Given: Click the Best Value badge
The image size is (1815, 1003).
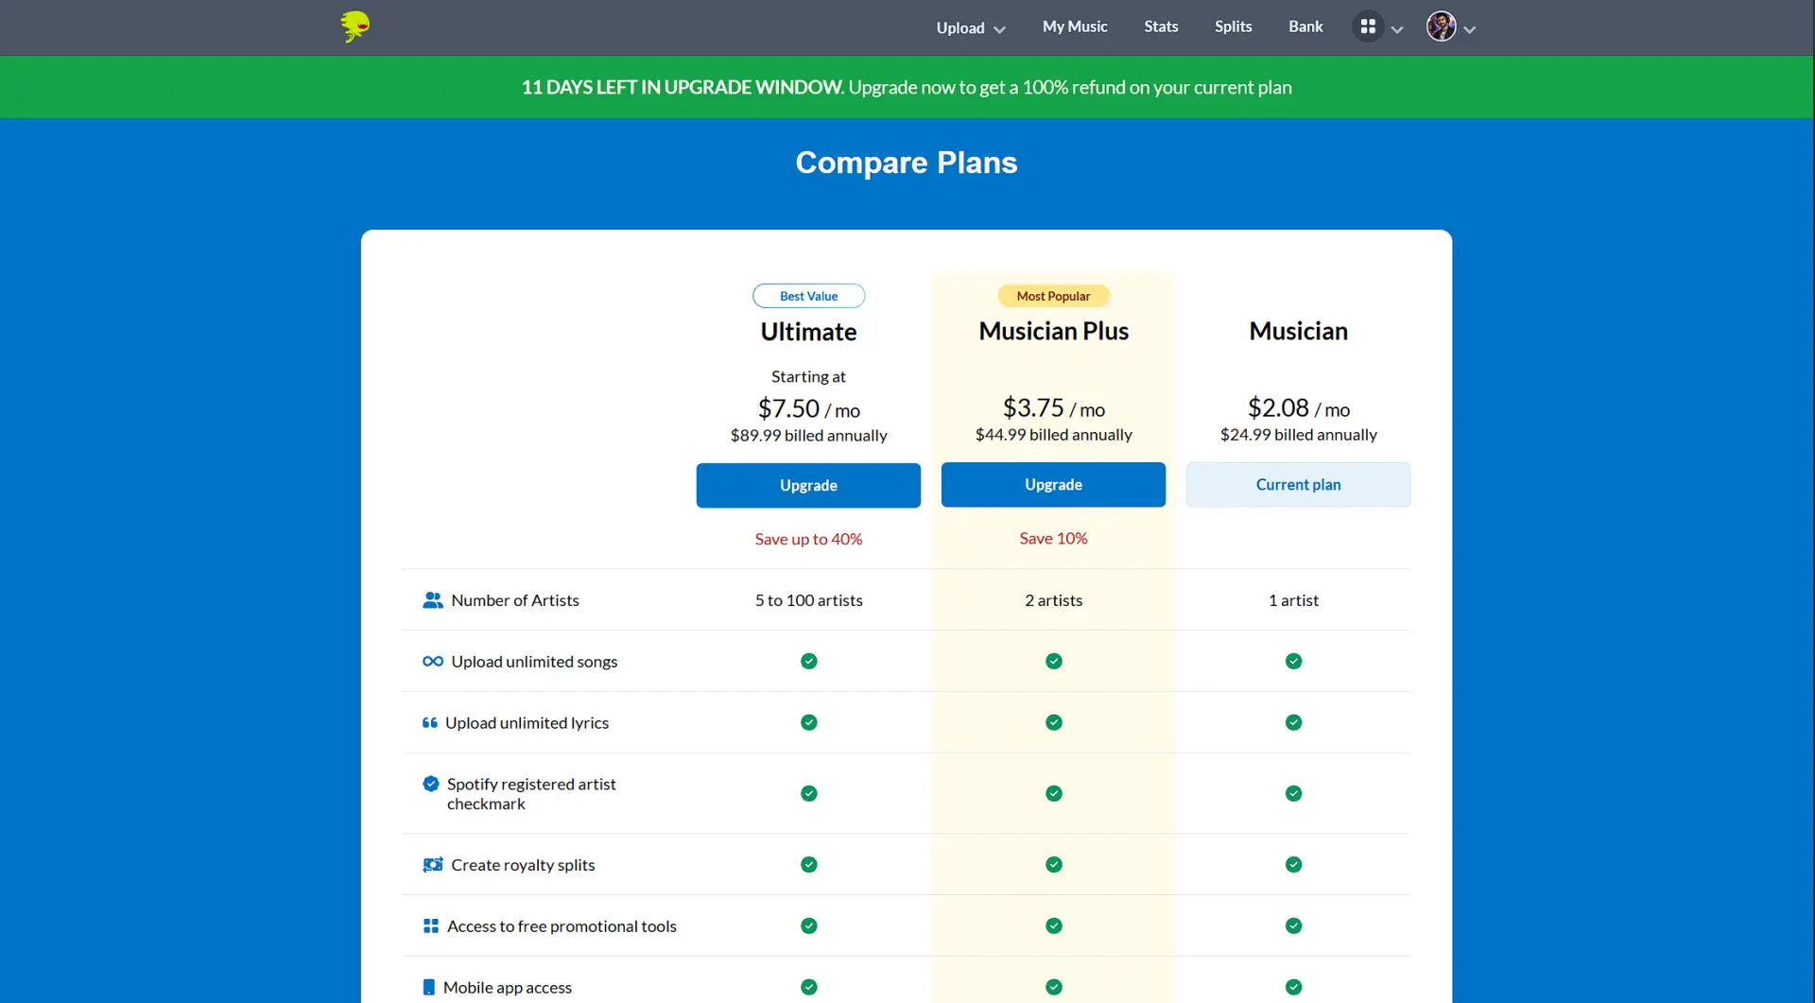Looking at the screenshot, I should [x=809, y=296].
